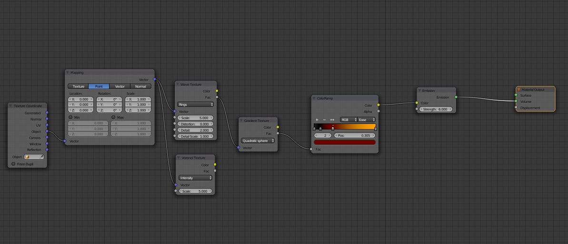Image resolution: width=568 pixels, height=244 pixels.
Task: Click the Location X field in Mapping
Action: 81,99
